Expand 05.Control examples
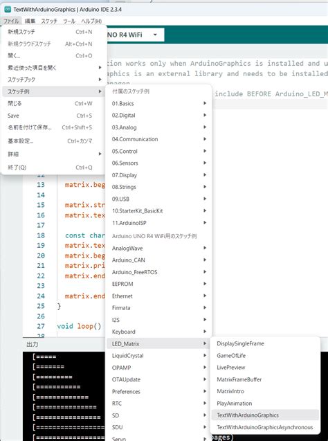Screen dimensions: 328x441 point(158,152)
